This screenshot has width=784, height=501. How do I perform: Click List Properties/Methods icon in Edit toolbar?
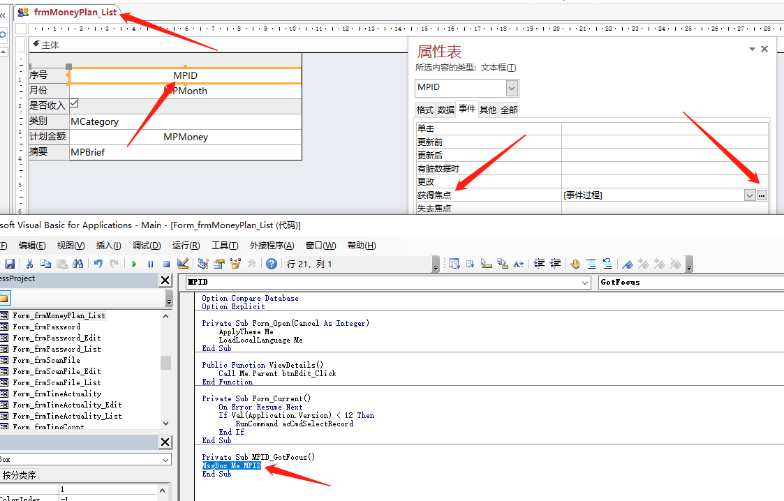454,264
